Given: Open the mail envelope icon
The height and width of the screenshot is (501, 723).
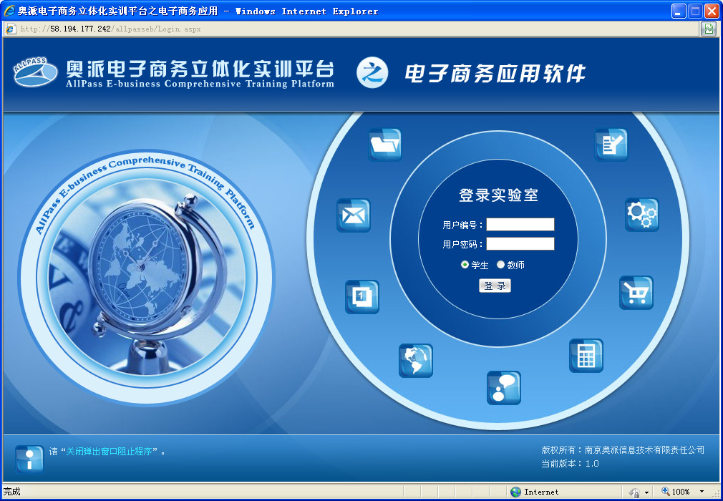Looking at the screenshot, I should (353, 215).
